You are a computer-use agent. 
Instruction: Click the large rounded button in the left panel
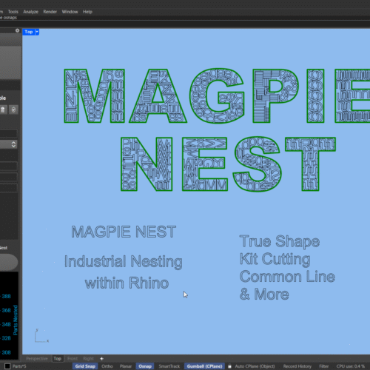tap(8, 262)
